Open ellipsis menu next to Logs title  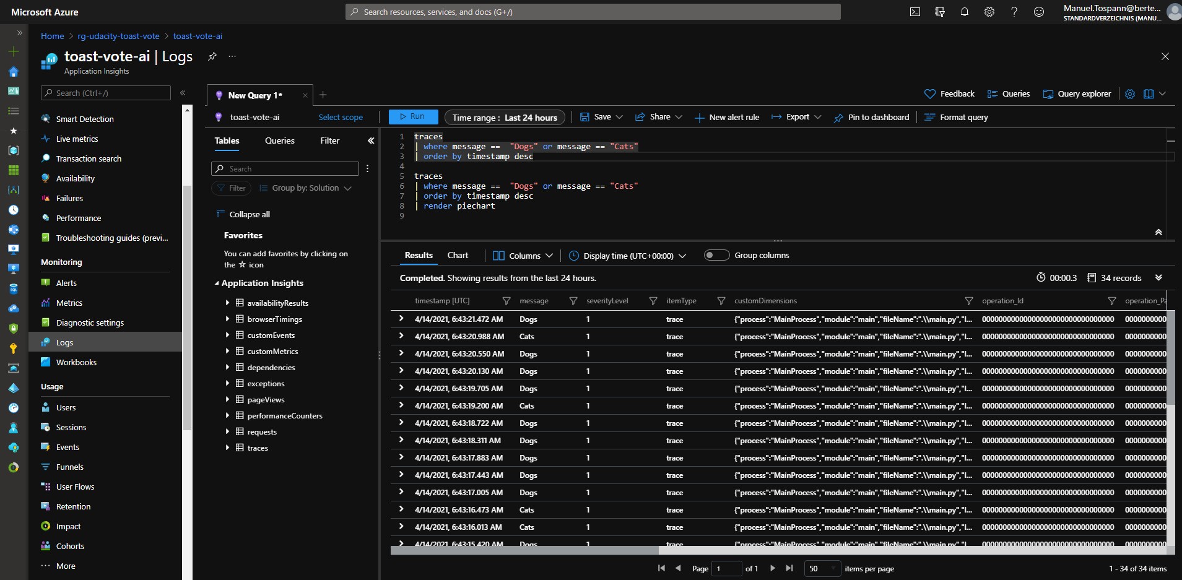pyautogui.click(x=232, y=56)
